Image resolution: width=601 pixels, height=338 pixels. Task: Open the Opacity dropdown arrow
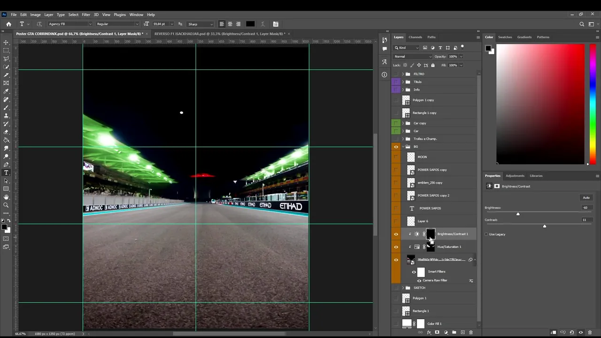point(461,56)
